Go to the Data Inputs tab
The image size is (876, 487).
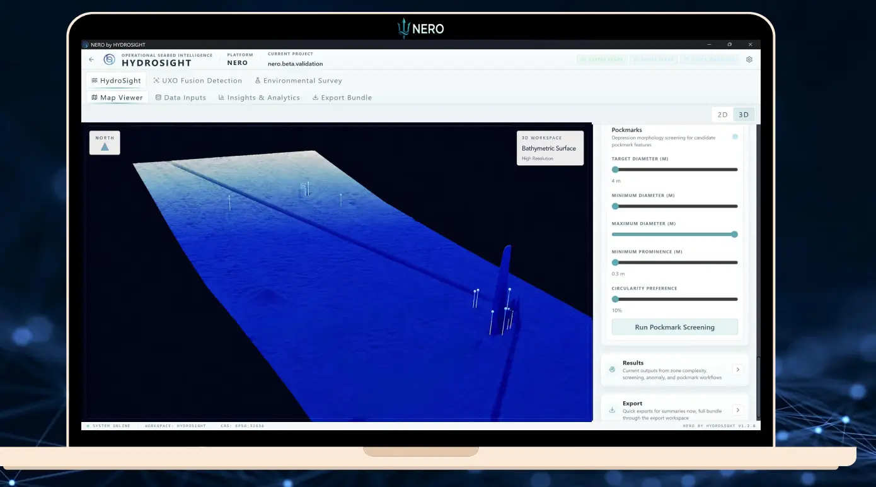181,98
